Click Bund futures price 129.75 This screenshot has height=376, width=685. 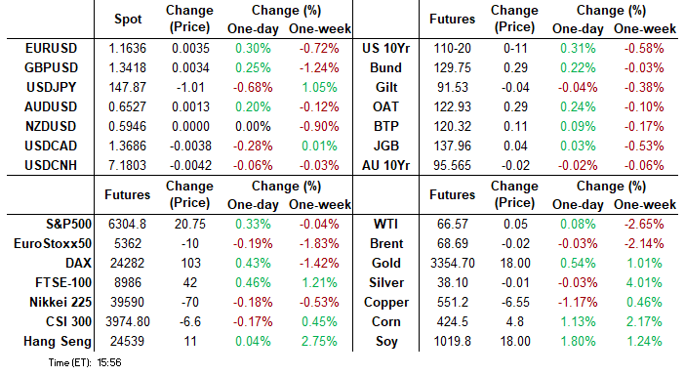452,67
